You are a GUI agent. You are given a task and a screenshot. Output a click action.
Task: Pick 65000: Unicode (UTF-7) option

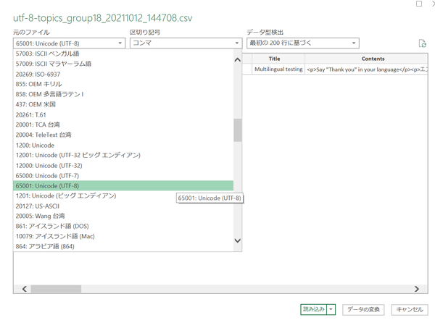[x=123, y=176]
